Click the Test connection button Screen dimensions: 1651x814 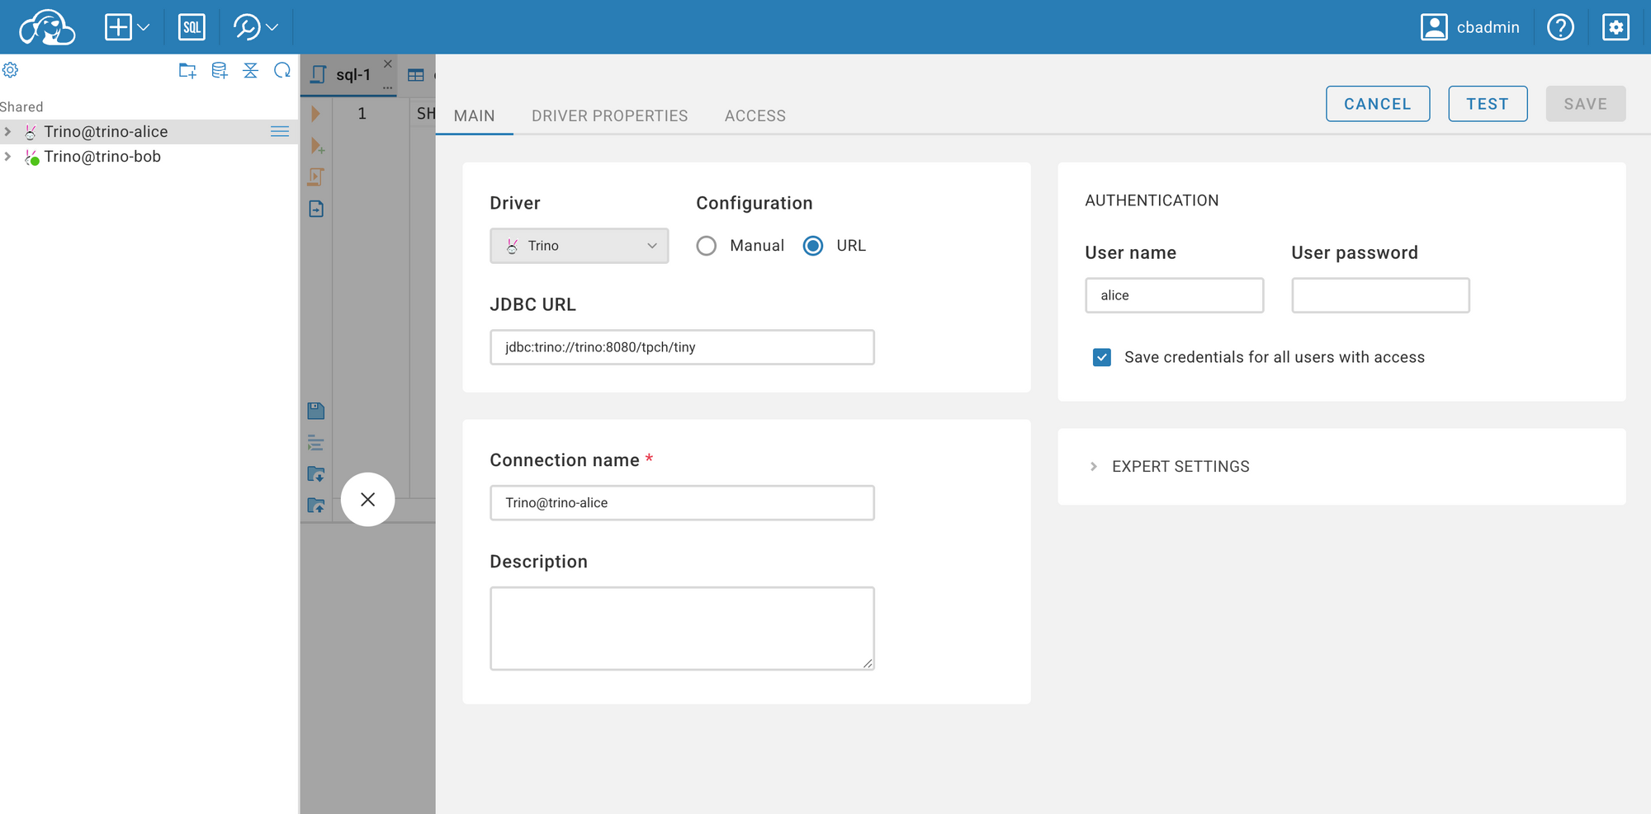point(1488,104)
